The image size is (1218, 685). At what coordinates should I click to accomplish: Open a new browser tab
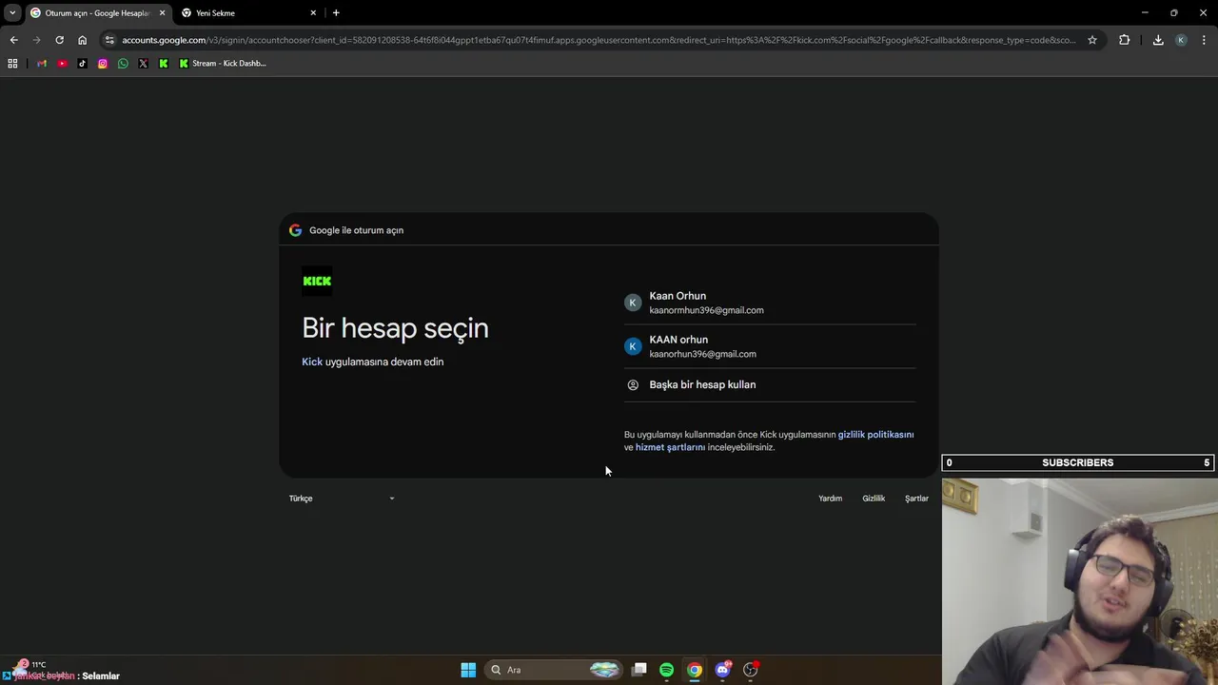coord(336,12)
